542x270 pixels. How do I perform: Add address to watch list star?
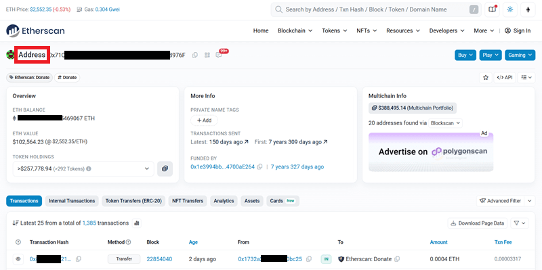(x=485, y=77)
